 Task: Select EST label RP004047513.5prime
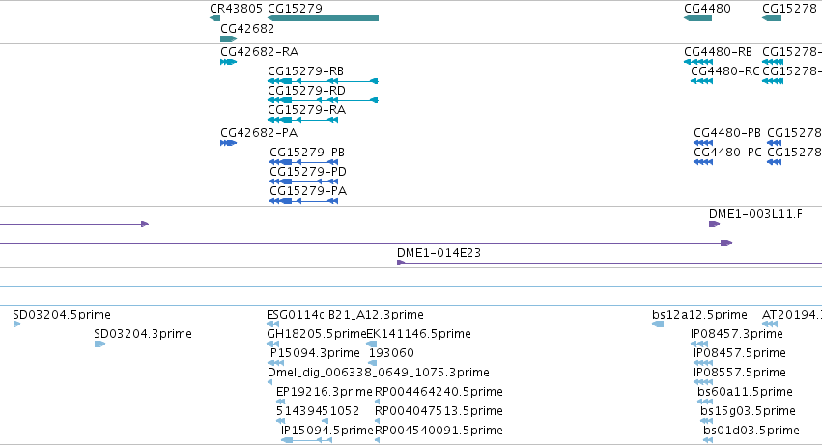tap(439, 411)
